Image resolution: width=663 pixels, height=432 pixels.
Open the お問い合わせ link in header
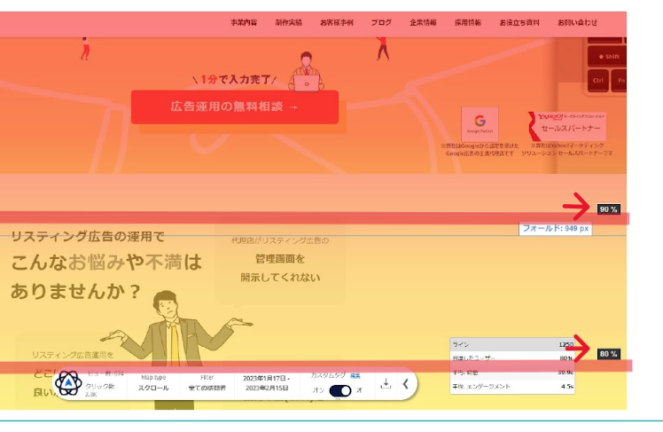[577, 22]
